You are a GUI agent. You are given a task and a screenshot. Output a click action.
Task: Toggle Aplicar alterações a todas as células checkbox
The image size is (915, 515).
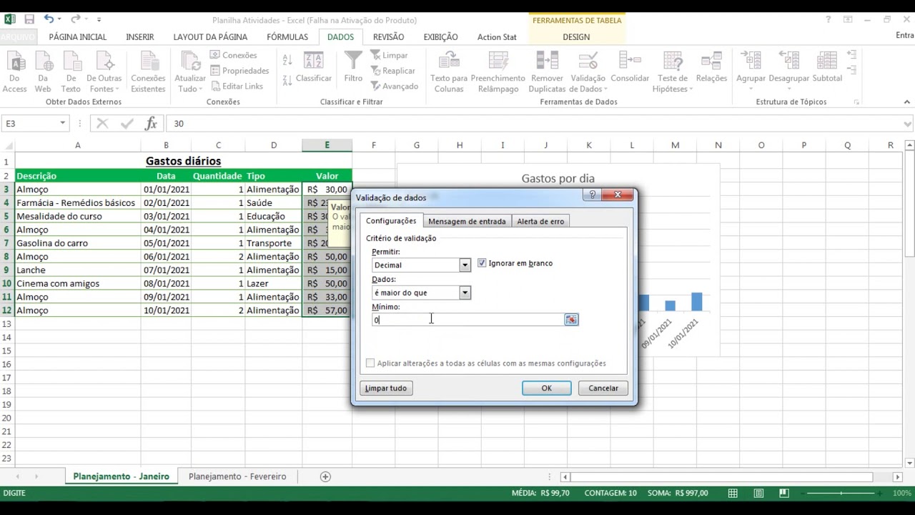click(x=370, y=363)
